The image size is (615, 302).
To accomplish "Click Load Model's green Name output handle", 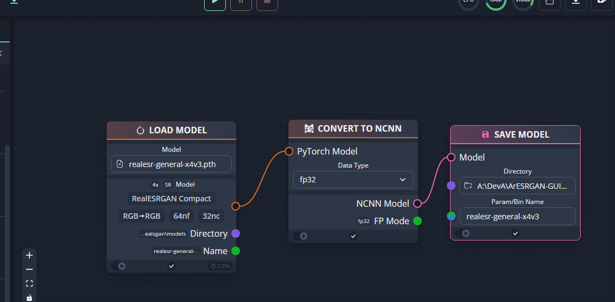I will pyautogui.click(x=235, y=251).
